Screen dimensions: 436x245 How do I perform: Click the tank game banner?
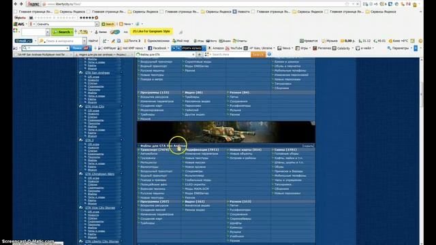226,132
